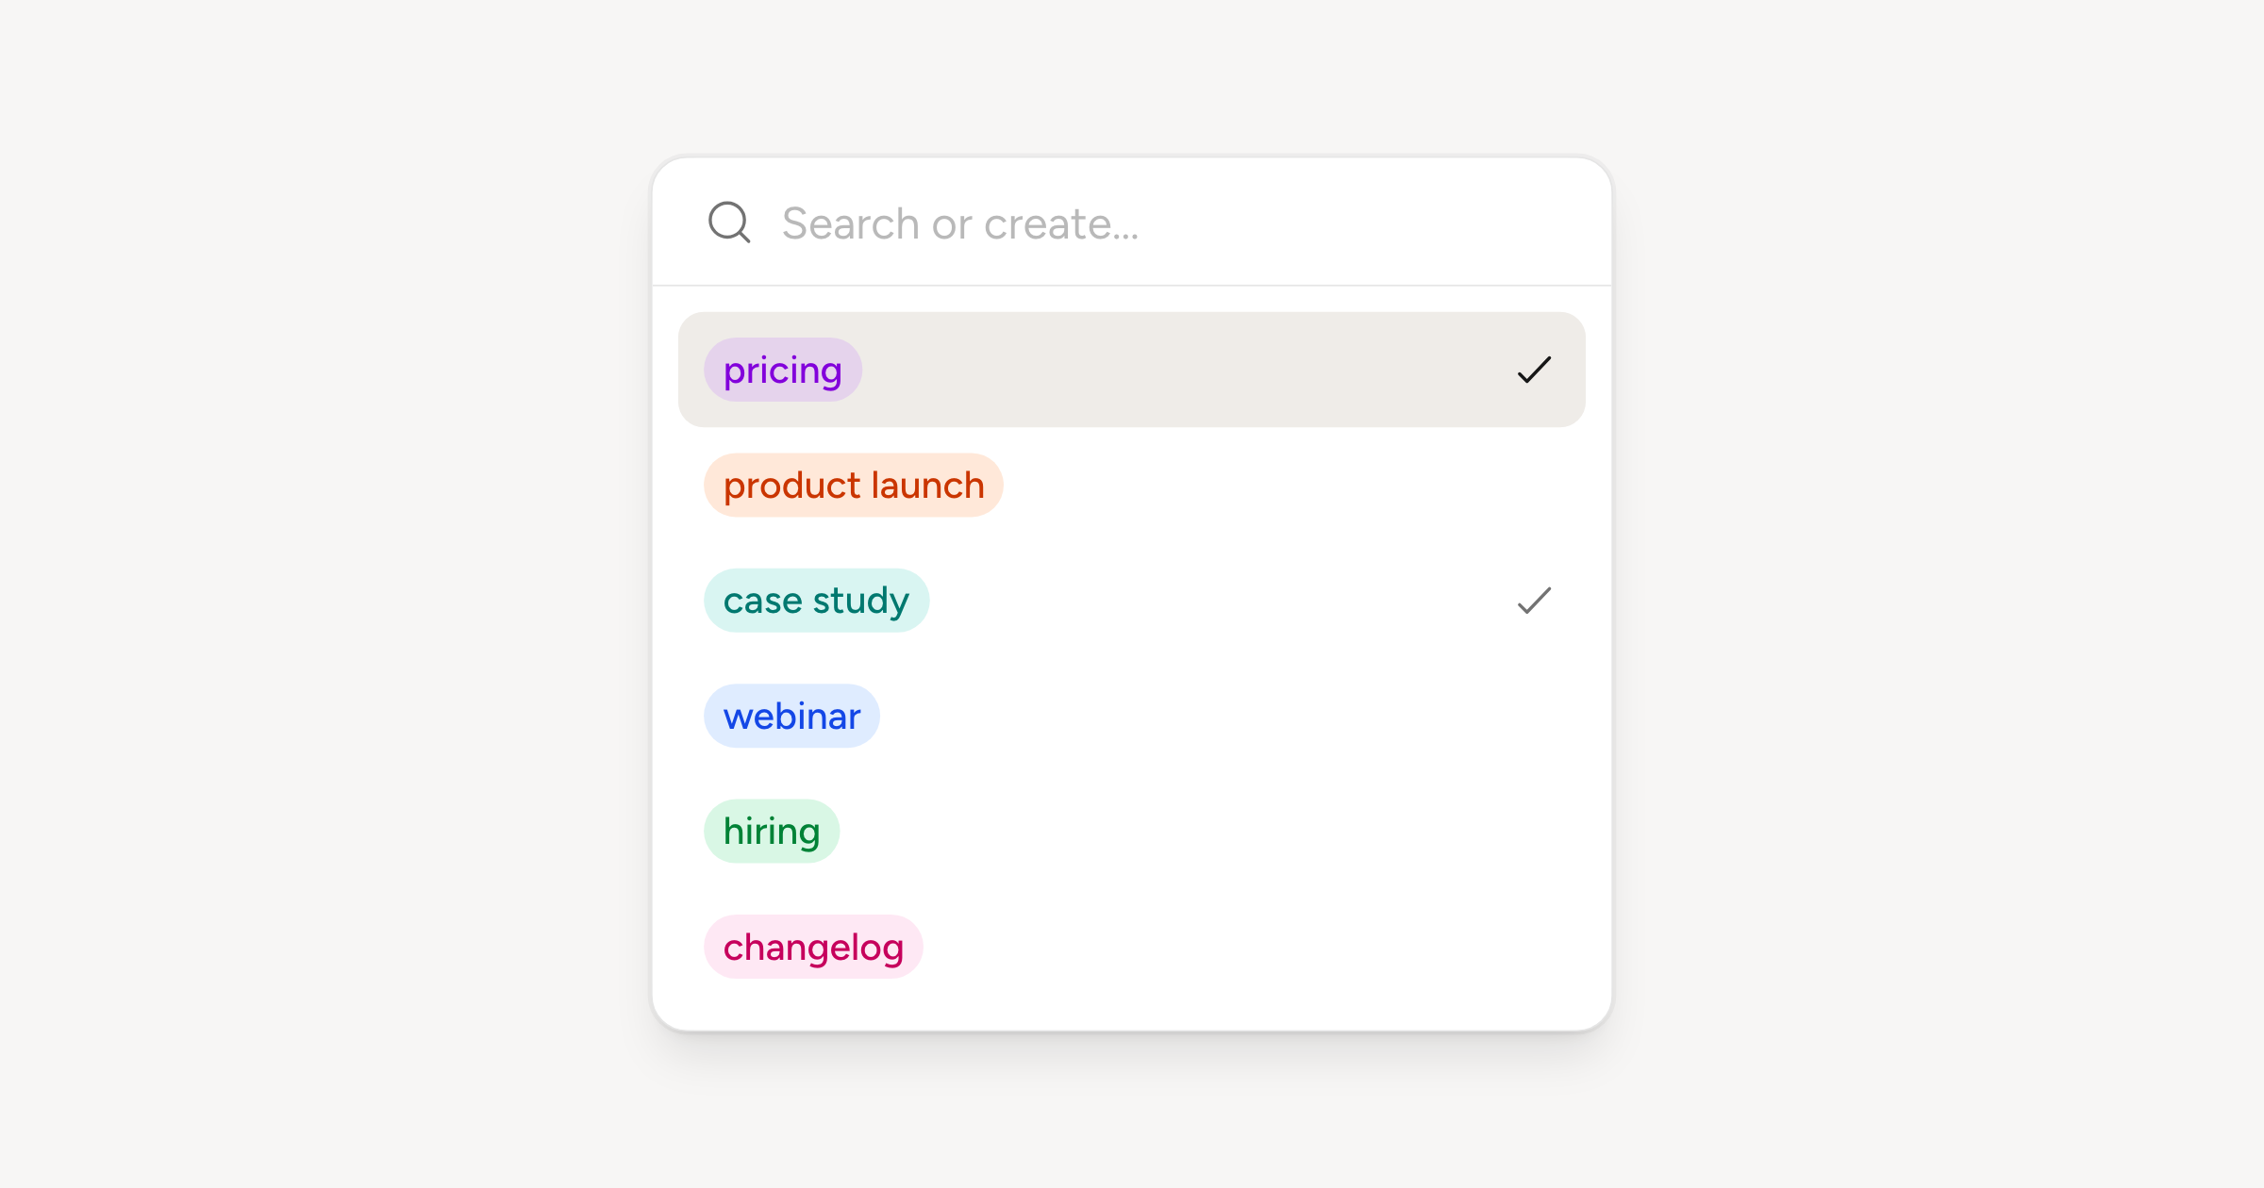Click the word "study" in the teal tag
The image size is (2264, 1188).
coord(861,602)
